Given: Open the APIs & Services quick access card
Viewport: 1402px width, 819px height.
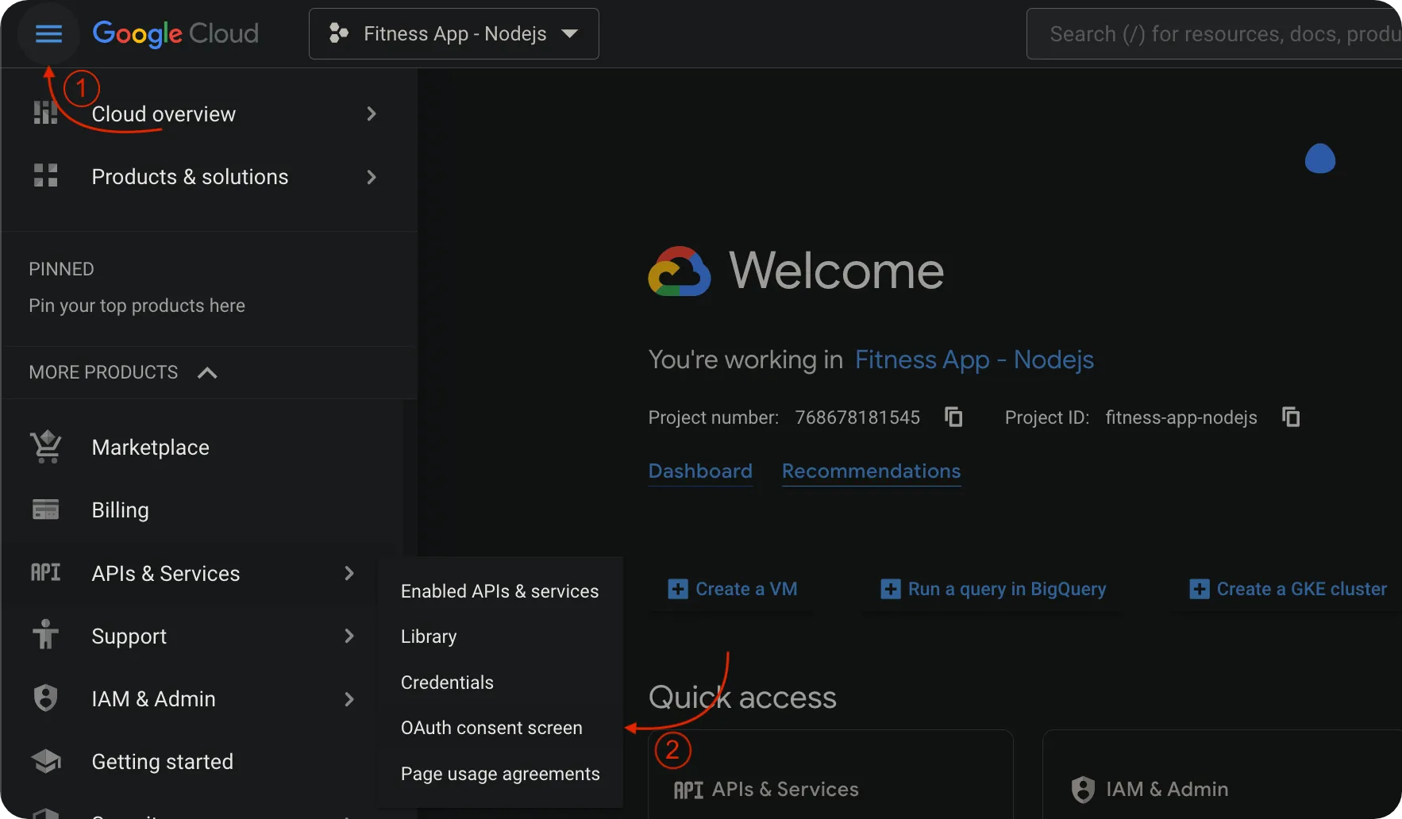Looking at the screenshot, I should (x=830, y=775).
